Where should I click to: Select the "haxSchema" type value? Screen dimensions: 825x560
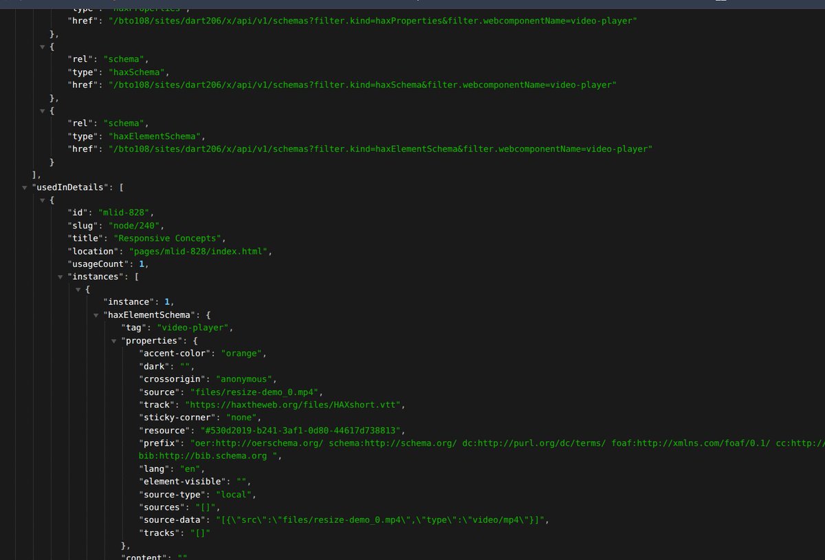pyautogui.click(x=138, y=72)
